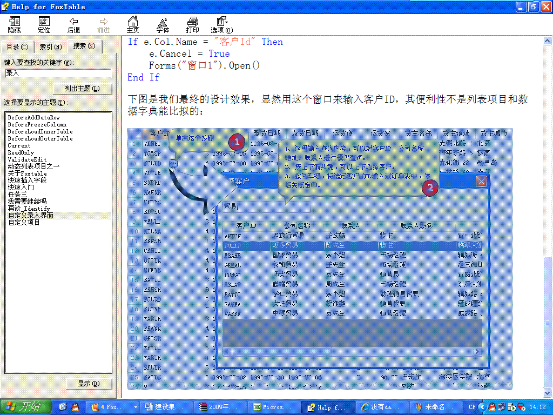Click the QQ penguin tray icon
The image size is (553, 415).
point(492,407)
